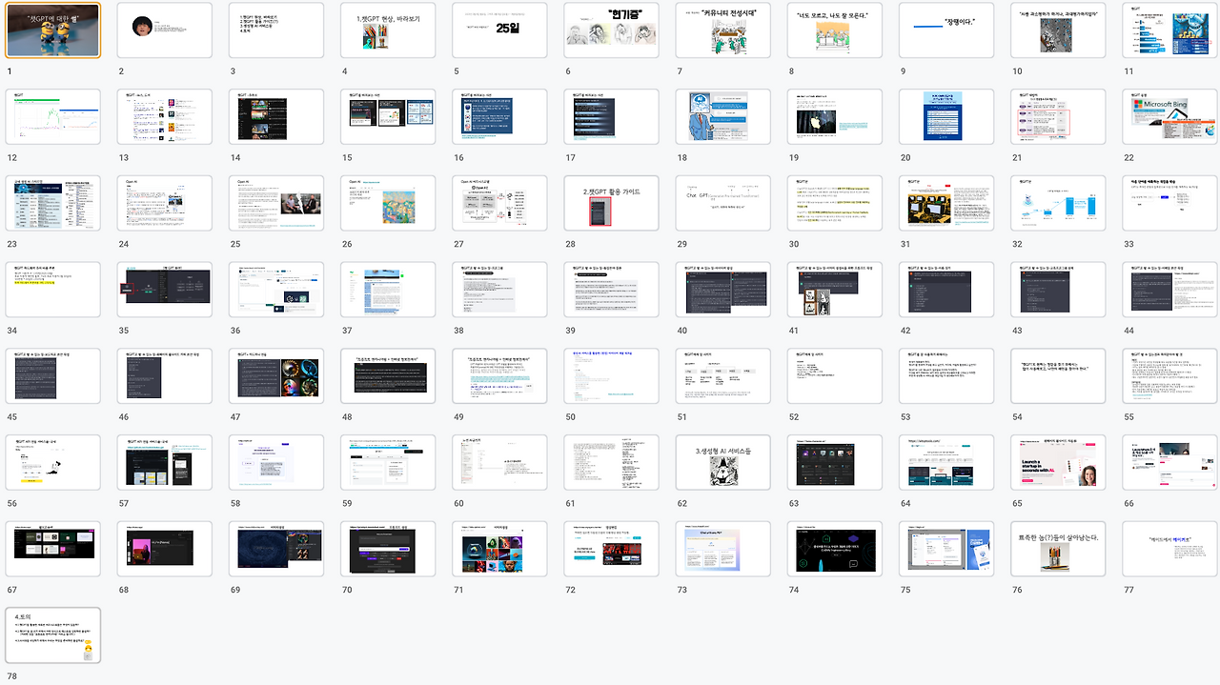Viewport: 1220px width, 685px height.
Task: Click slide 26 Open AI painting thumbnail
Action: [388, 203]
